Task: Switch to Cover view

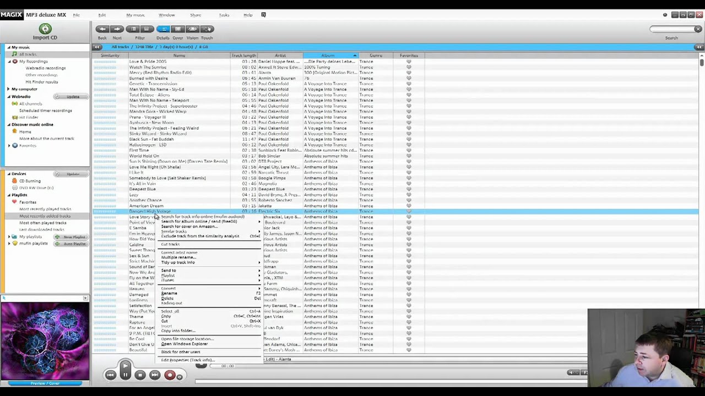Action: (177, 29)
